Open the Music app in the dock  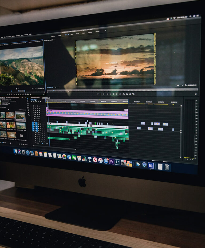tap(100, 160)
